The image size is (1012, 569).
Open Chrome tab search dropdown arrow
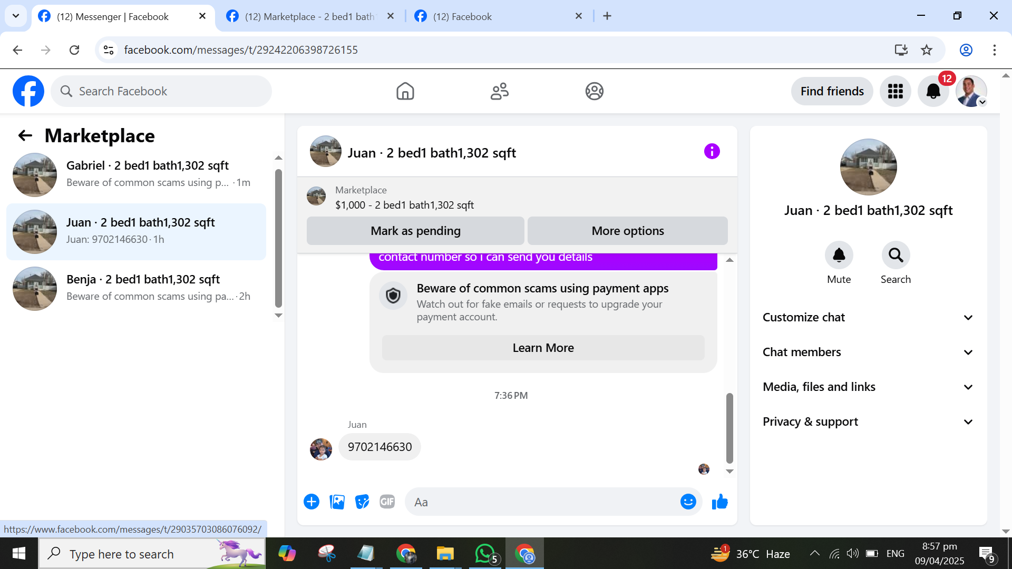click(16, 16)
